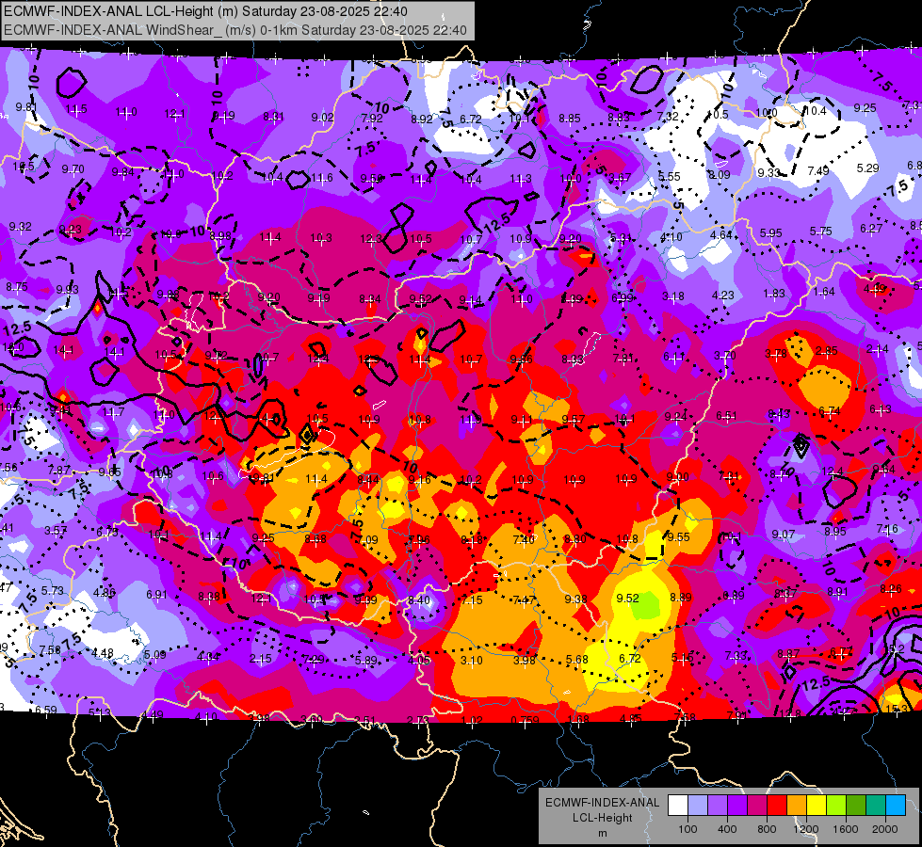Click the legend tick label 2000
922x847 pixels.
click(885, 829)
